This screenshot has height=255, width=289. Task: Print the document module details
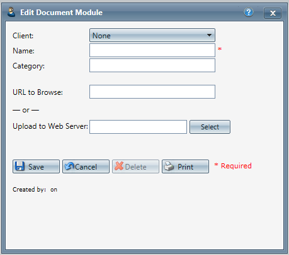pyautogui.click(x=185, y=166)
